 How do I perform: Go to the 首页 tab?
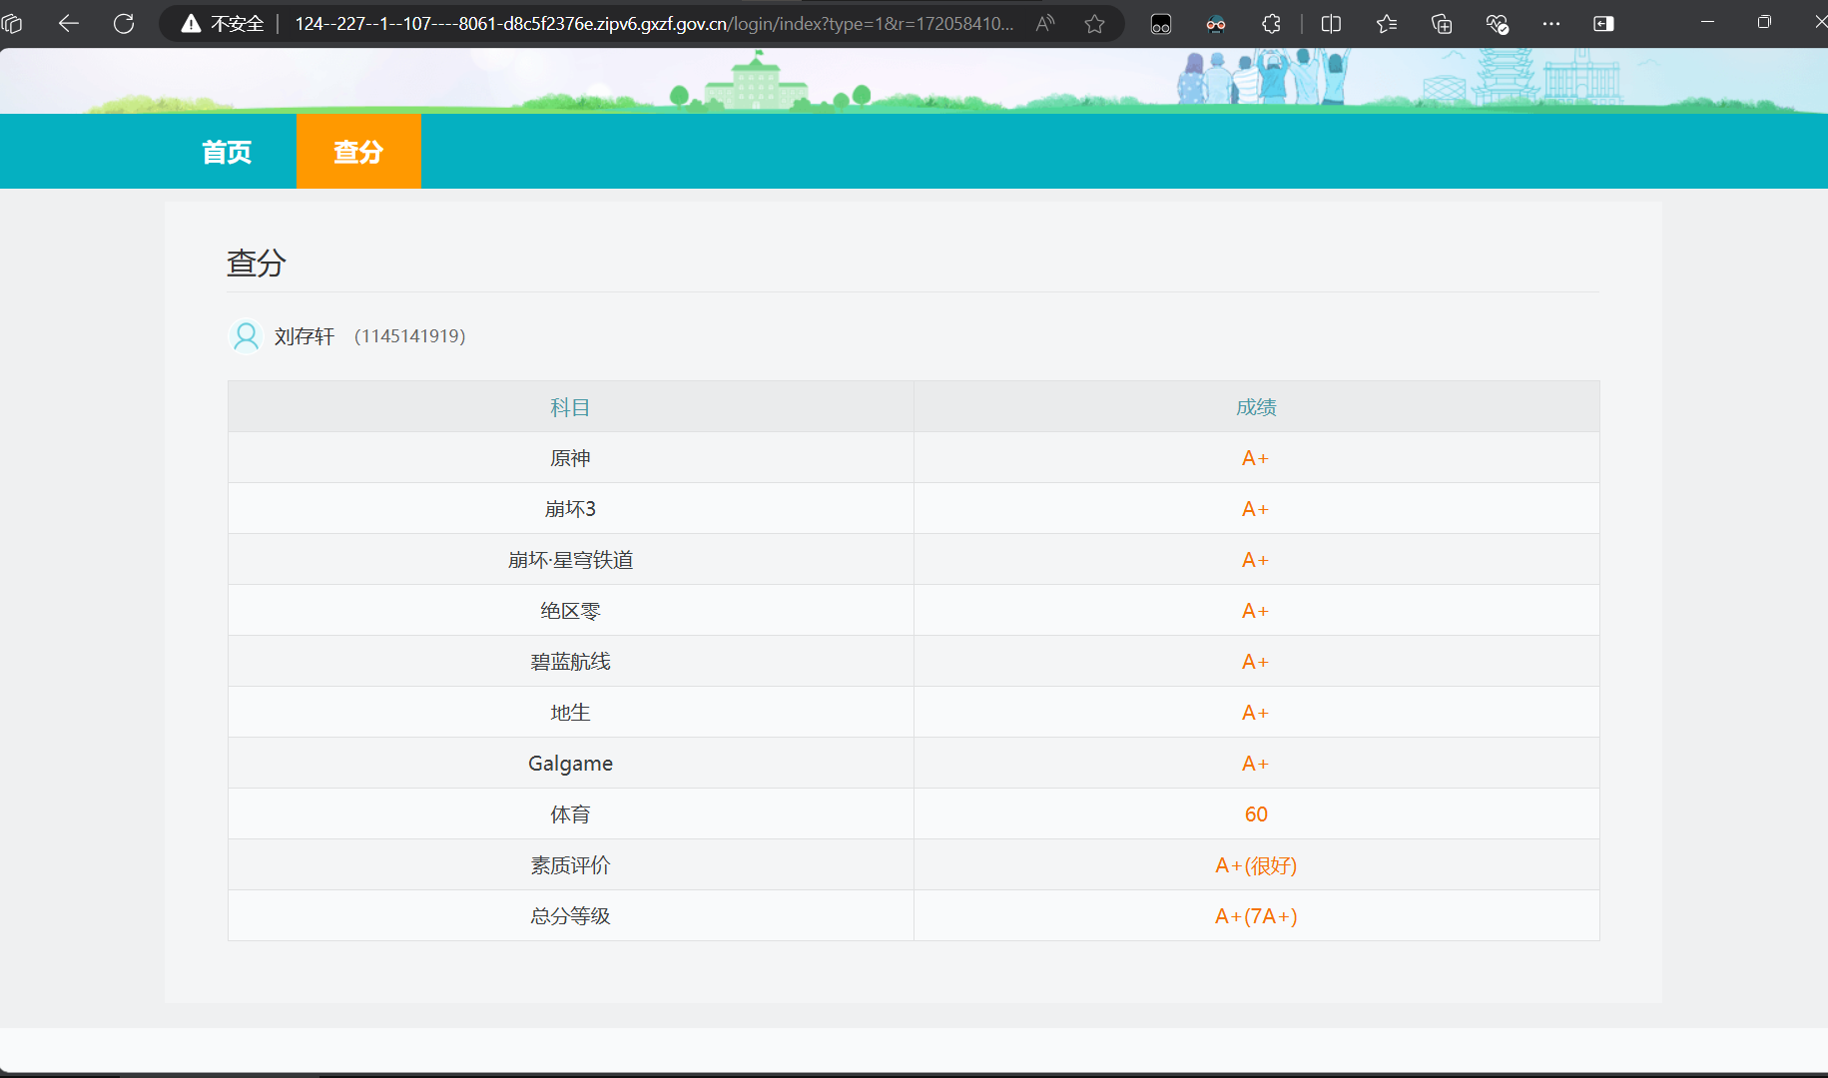coord(227,152)
